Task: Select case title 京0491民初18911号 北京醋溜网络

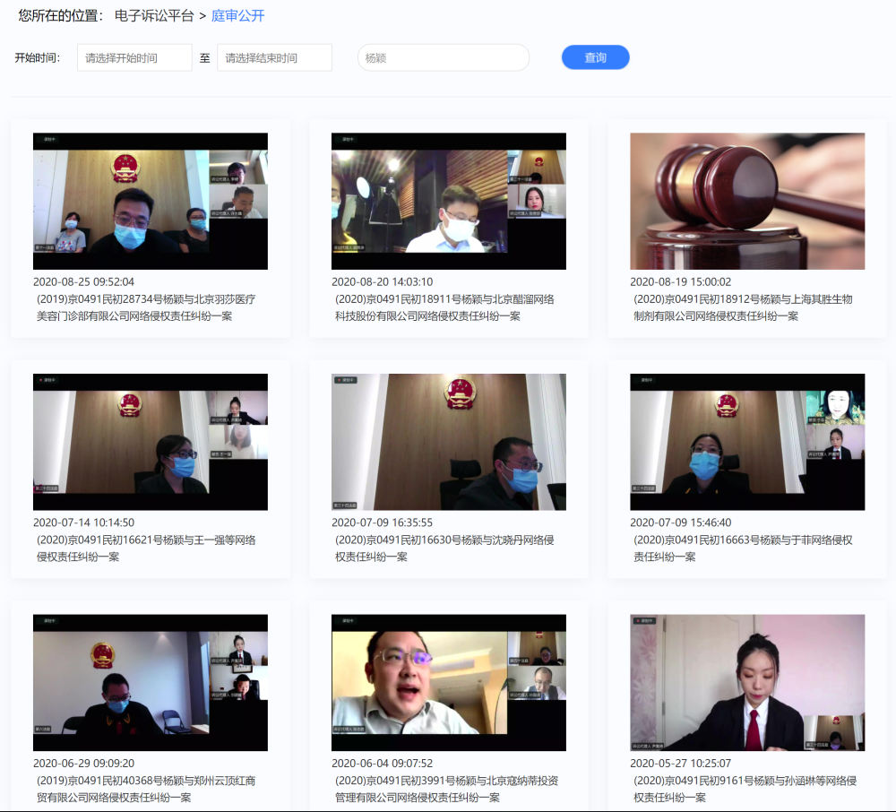Action: [x=444, y=307]
